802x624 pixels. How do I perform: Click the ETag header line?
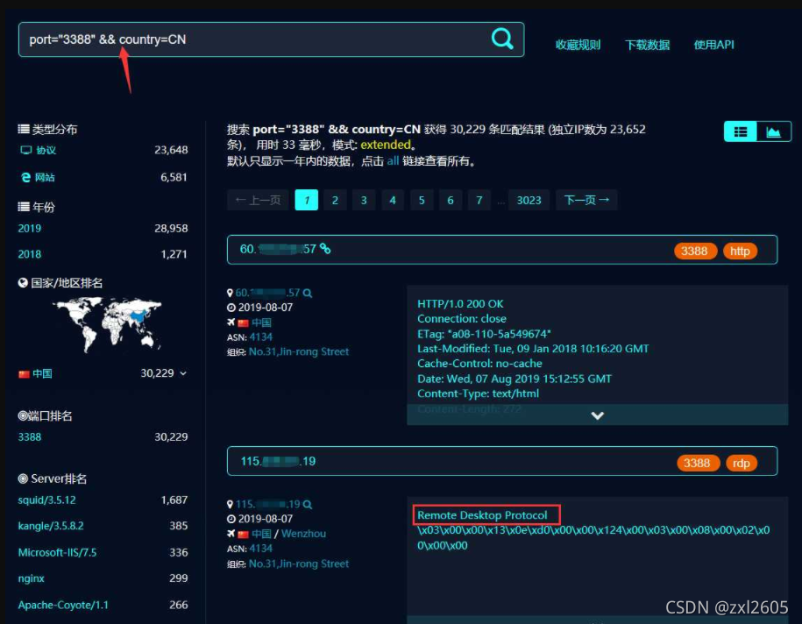pos(484,334)
